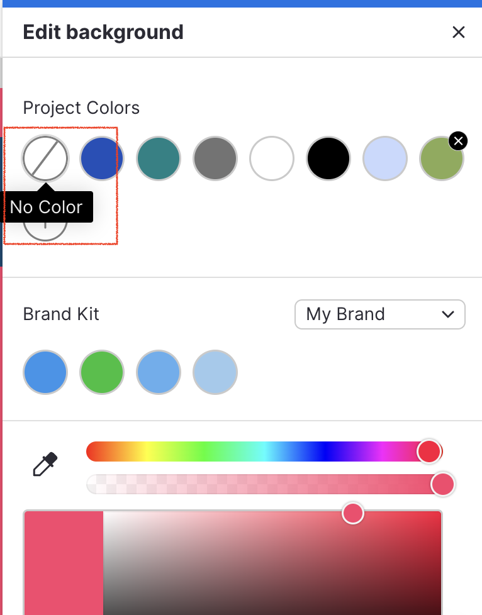482x615 pixels.
Task: Click the opacity slider handle
Action: pyautogui.click(x=444, y=484)
